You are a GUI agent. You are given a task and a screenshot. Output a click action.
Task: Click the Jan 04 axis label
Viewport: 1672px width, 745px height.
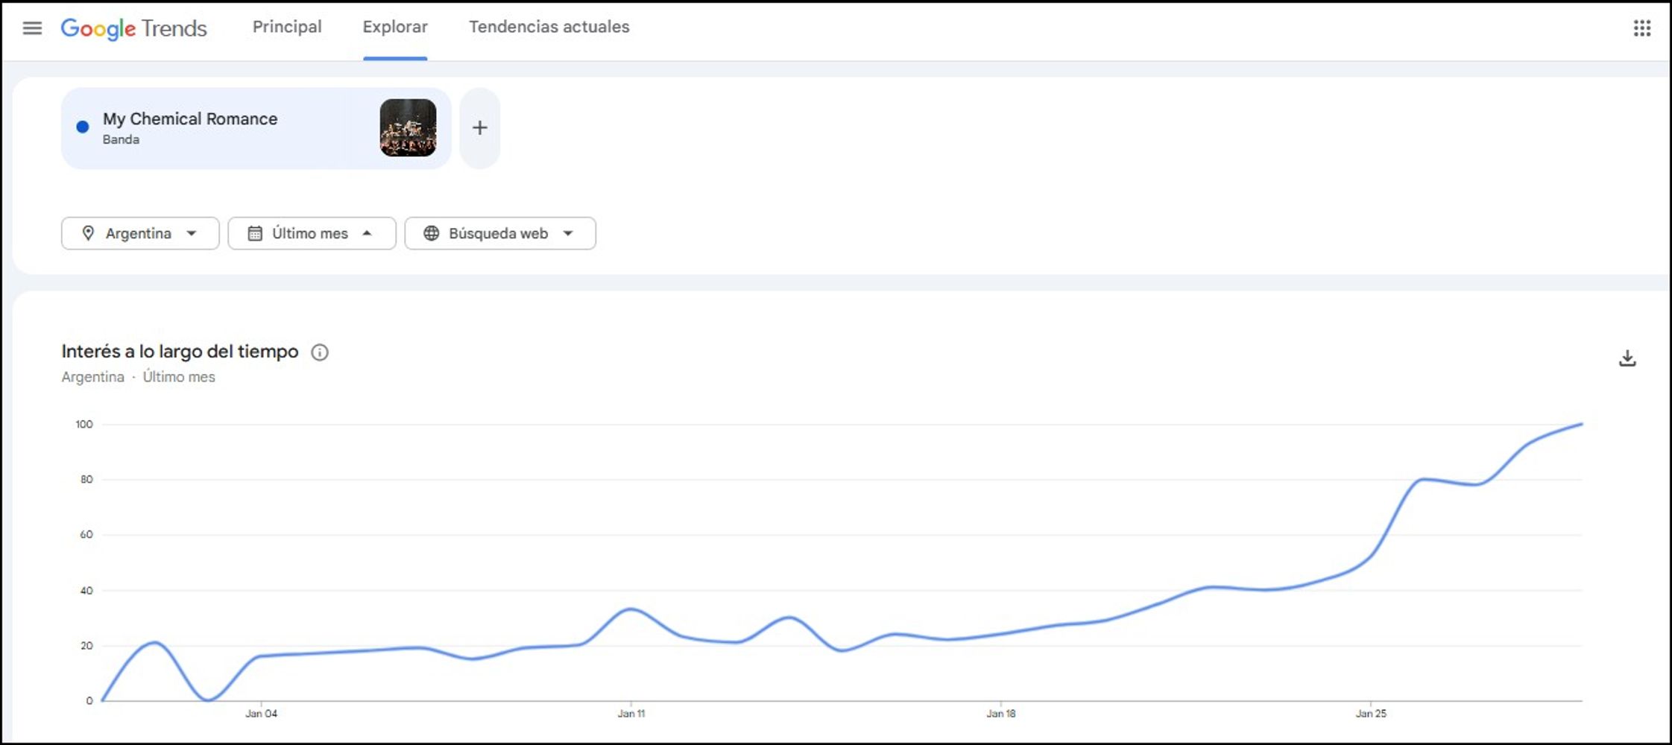(262, 714)
